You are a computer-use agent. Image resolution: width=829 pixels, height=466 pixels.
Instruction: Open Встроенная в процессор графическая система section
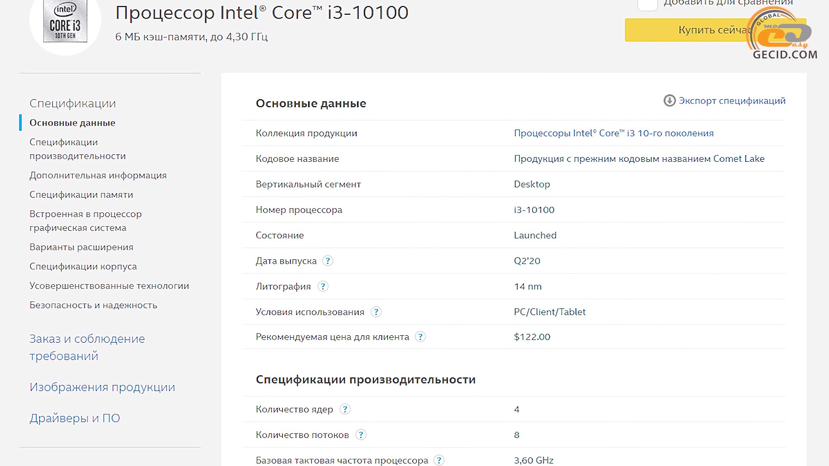coord(85,220)
